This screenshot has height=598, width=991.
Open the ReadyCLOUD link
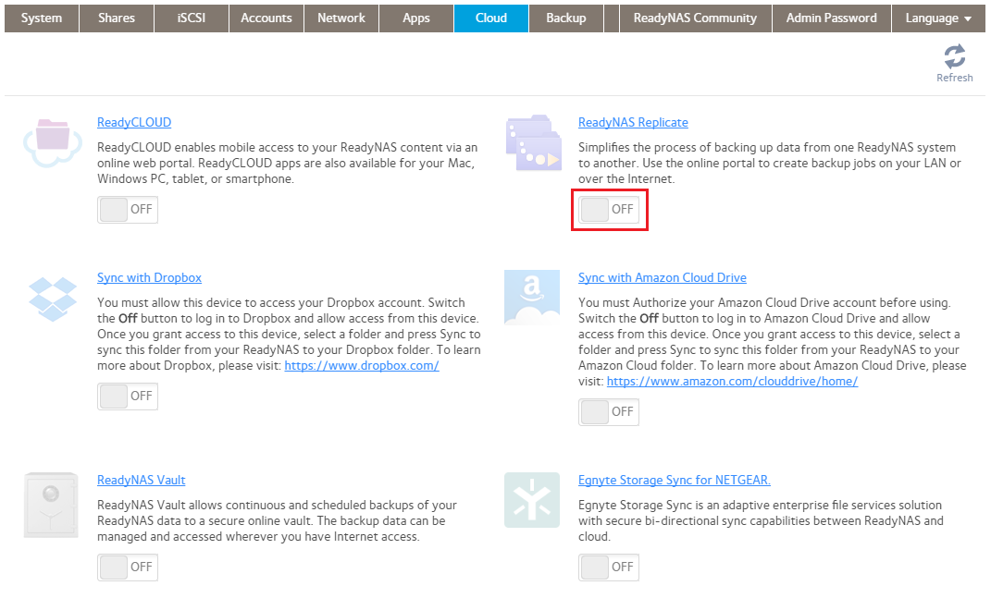[134, 123]
